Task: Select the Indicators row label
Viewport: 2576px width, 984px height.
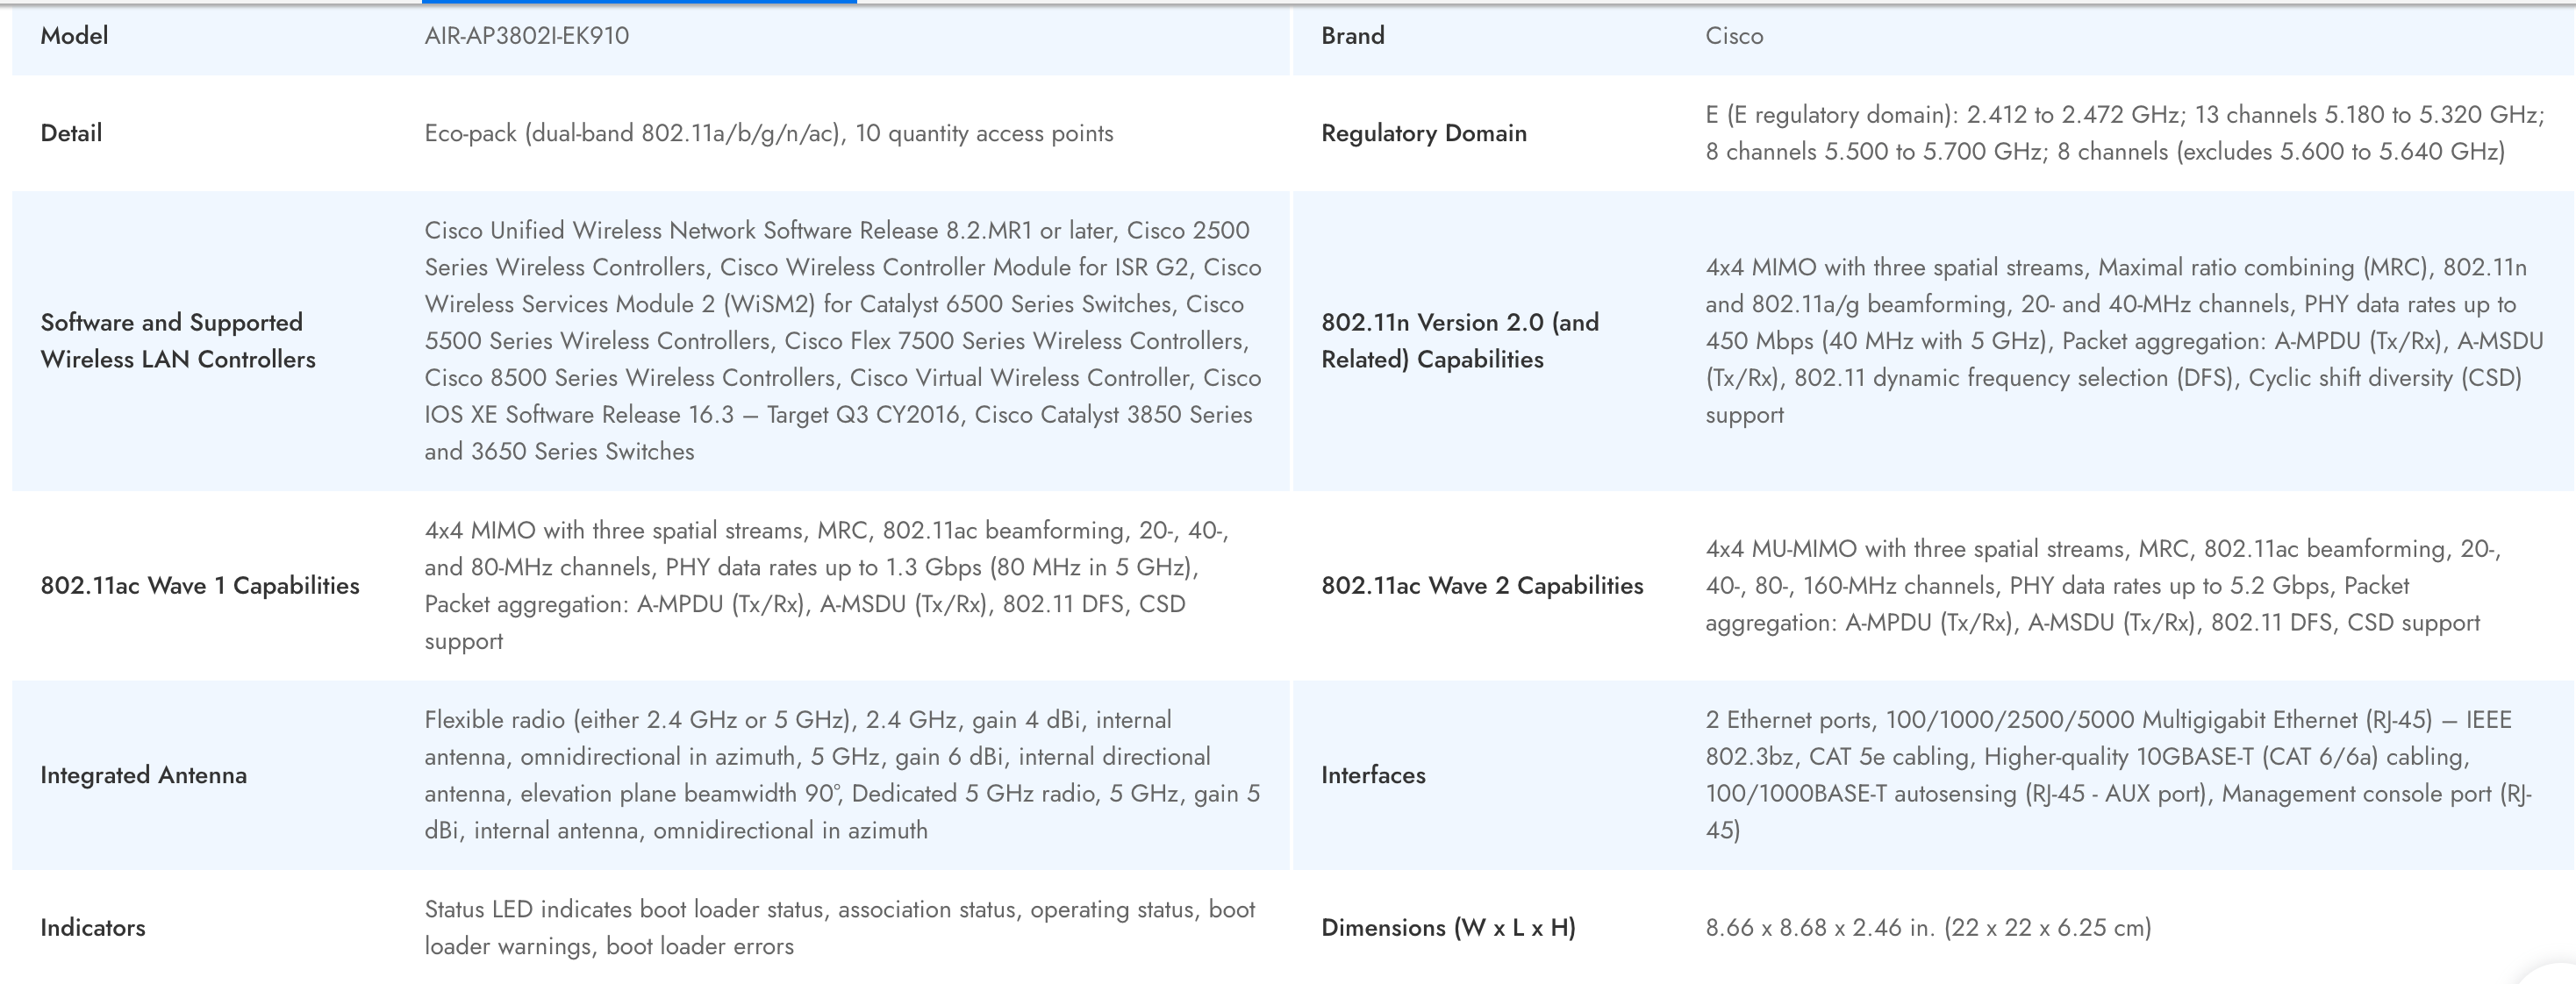Action: [x=93, y=928]
